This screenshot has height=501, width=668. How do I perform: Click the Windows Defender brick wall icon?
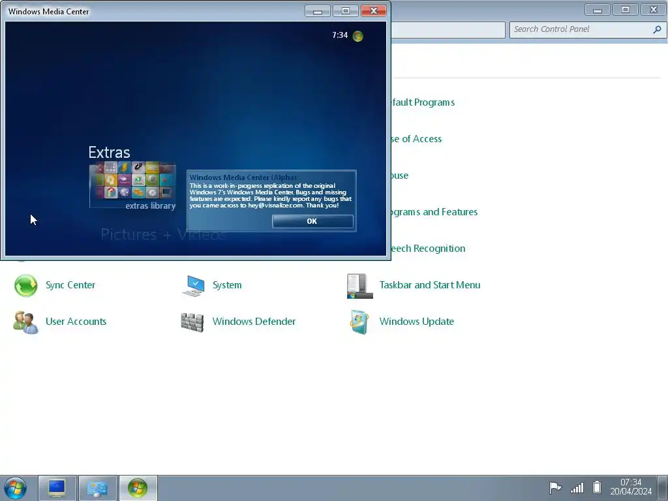tap(192, 322)
